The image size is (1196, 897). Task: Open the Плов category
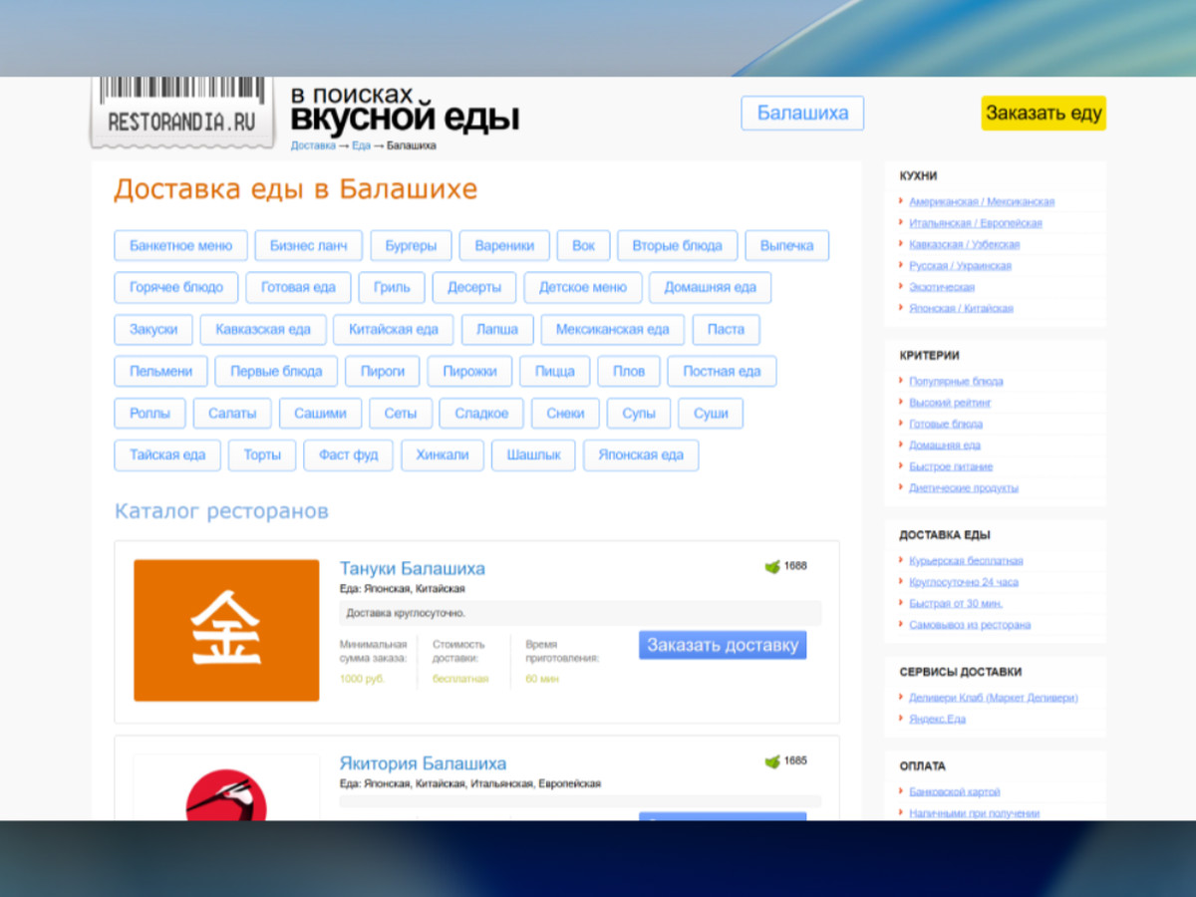(x=629, y=371)
